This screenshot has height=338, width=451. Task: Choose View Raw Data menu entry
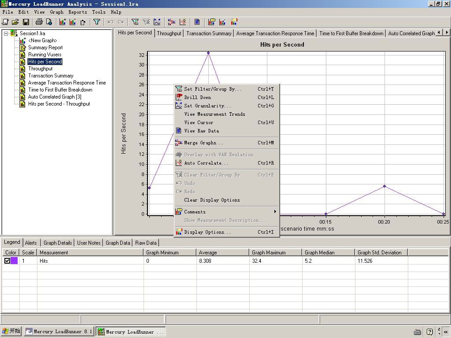227,131
